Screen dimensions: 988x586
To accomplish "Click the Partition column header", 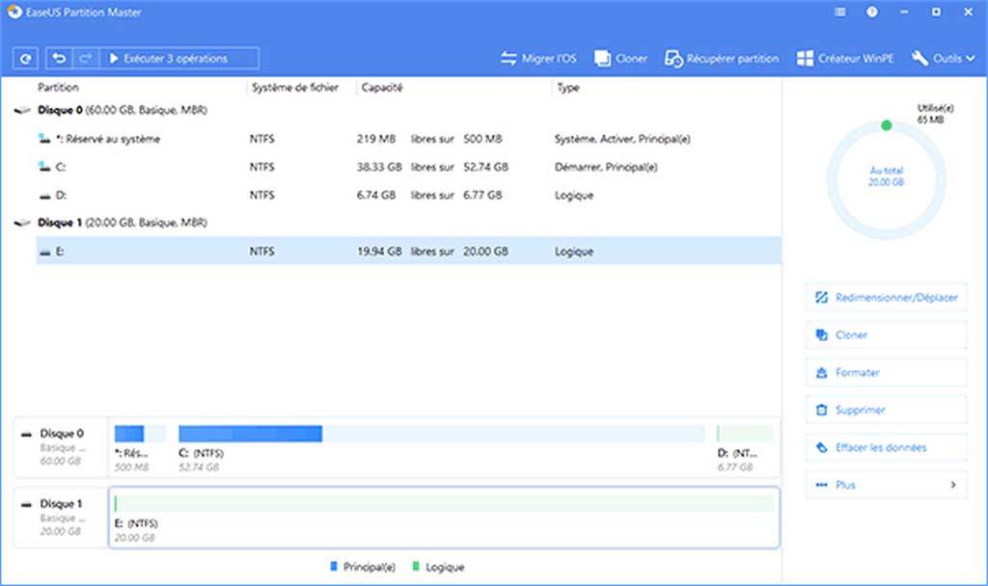I will [x=58, y=87].
